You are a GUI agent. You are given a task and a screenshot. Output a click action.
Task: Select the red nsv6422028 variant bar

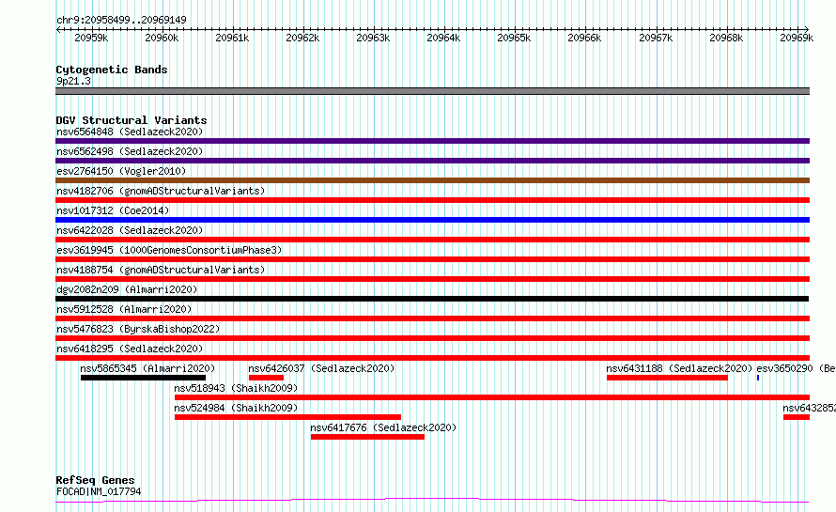(432, 240)
